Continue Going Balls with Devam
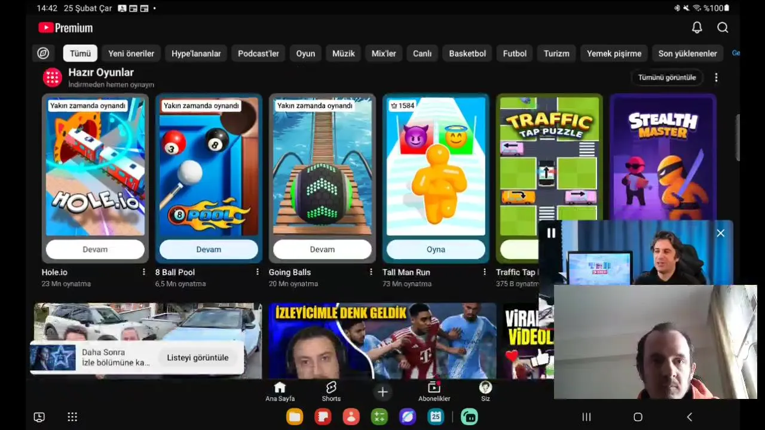This screenshot has width=765, height=430. (322, 249)
